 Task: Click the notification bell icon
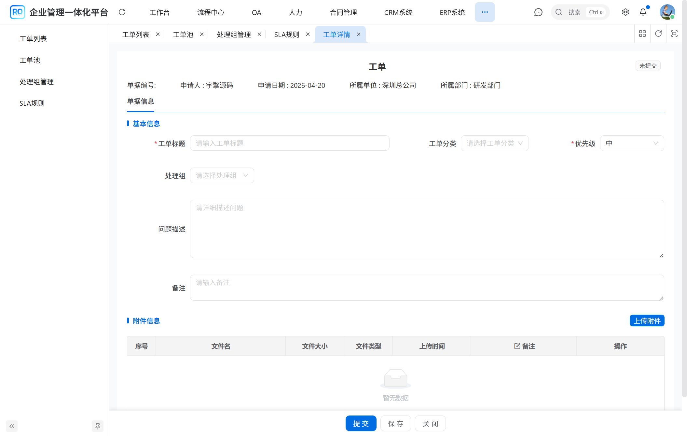click(x=643, y=12)
